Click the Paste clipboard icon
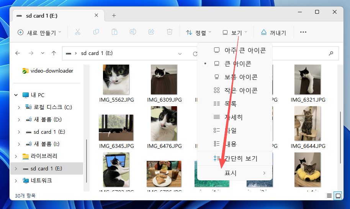350x209 pixels. tap(114, 32)
